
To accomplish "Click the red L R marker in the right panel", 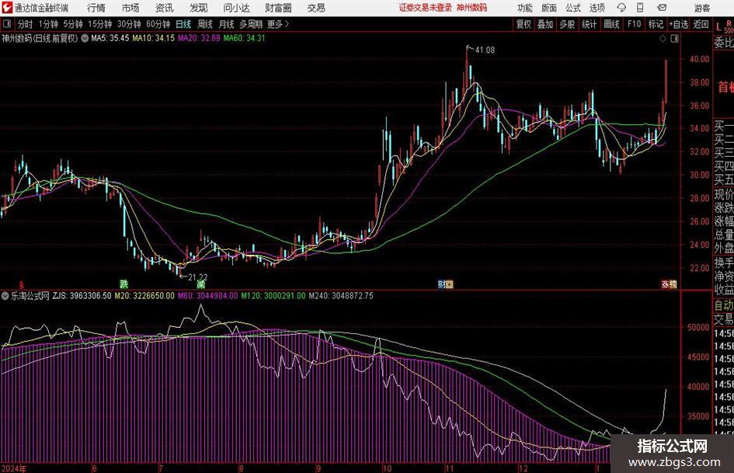I will coord(724,26).
